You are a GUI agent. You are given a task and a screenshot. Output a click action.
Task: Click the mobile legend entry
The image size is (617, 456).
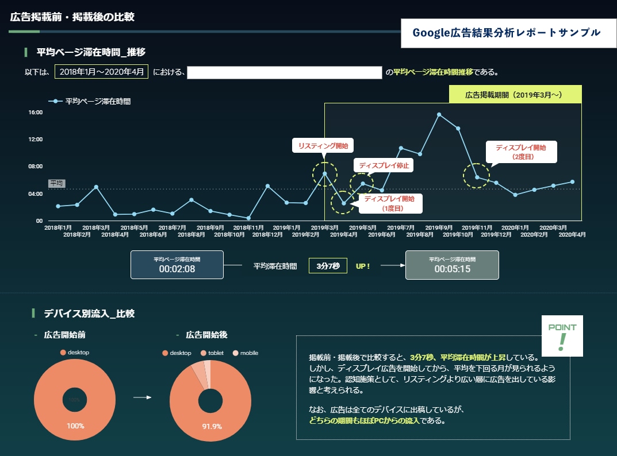click(246, 353)
